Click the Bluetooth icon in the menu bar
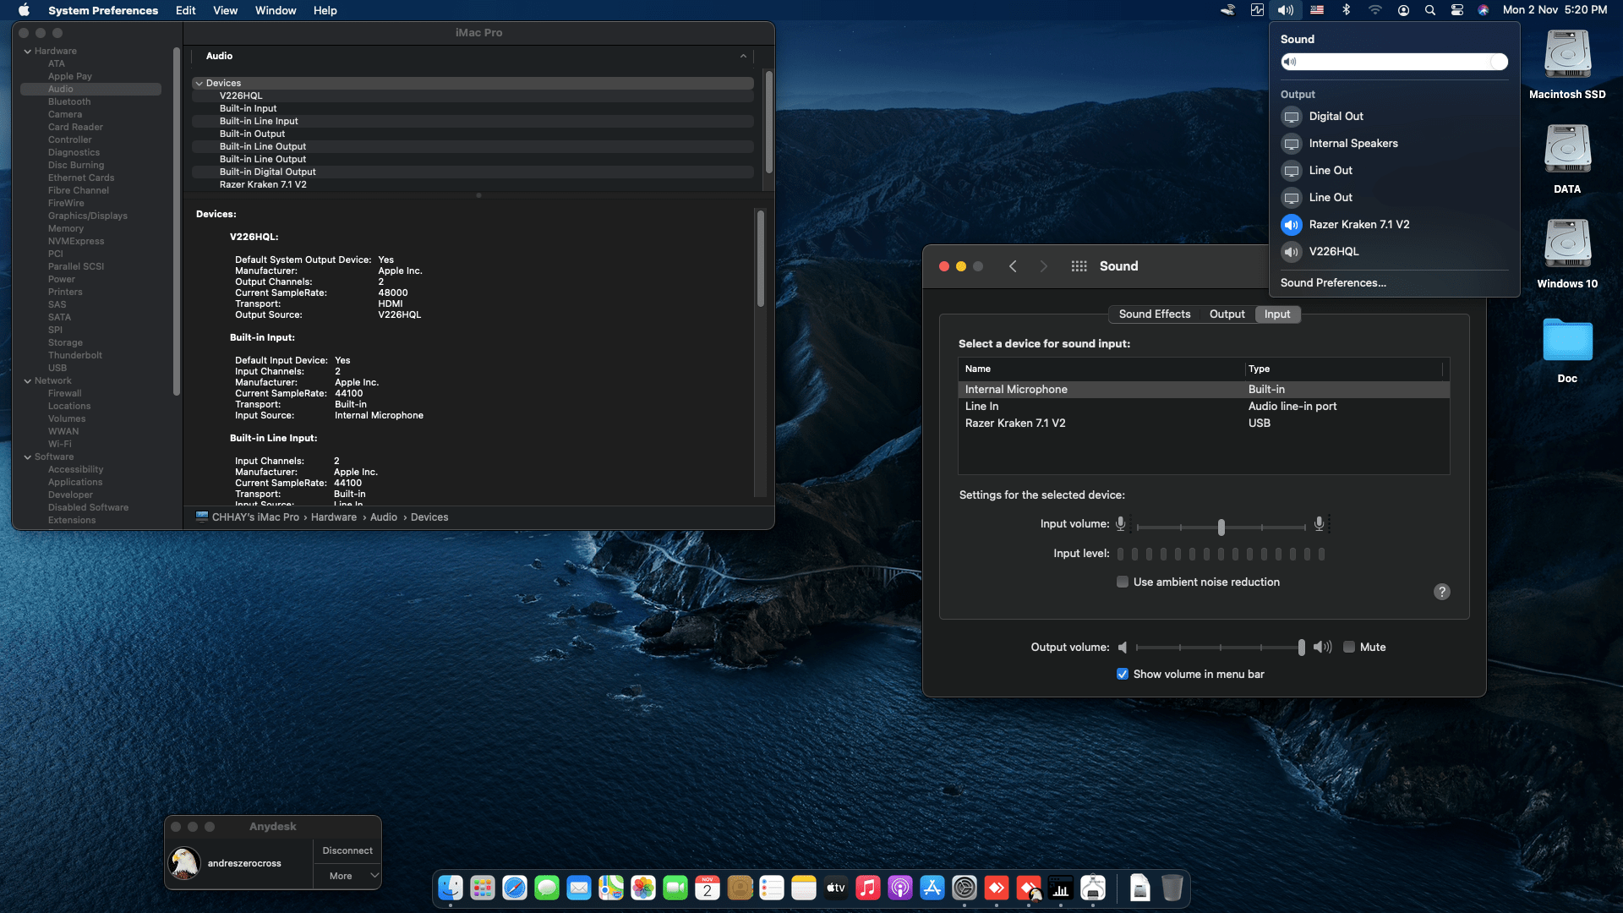Screen dimensions: 1623x913 tap(1346, 10)
